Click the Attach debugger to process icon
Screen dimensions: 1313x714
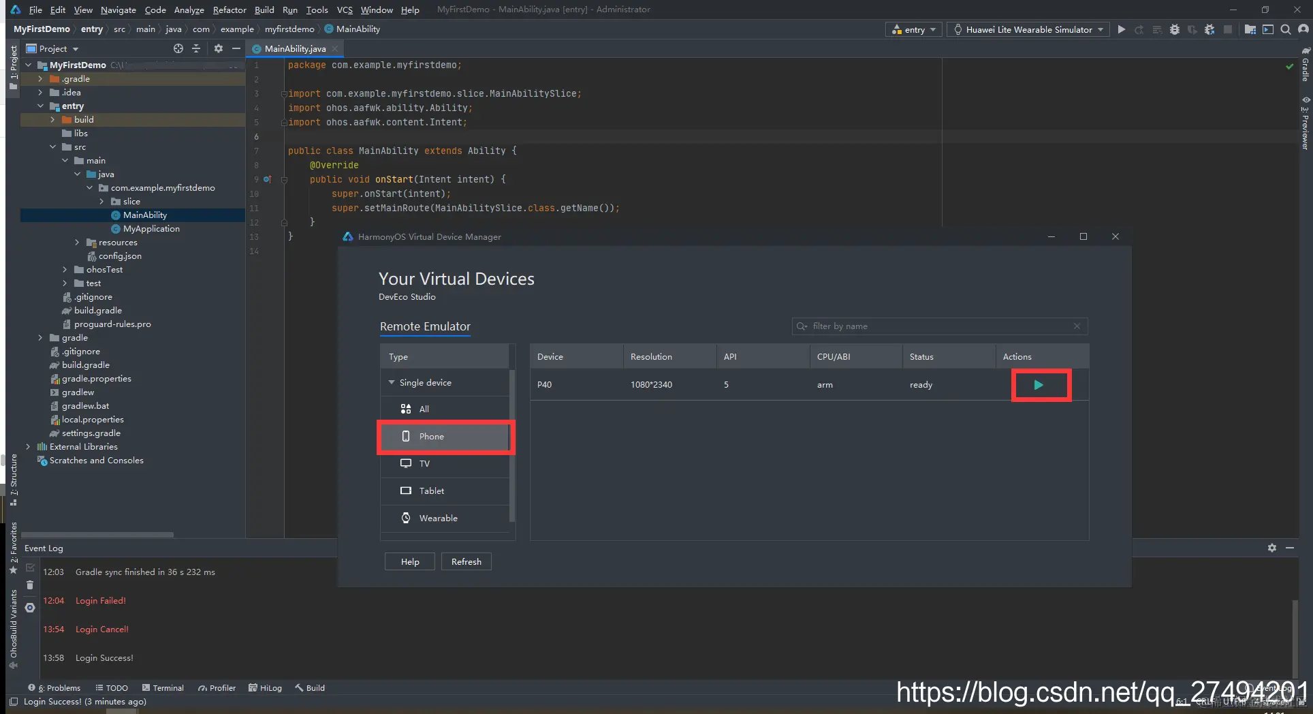point(1209,29)
